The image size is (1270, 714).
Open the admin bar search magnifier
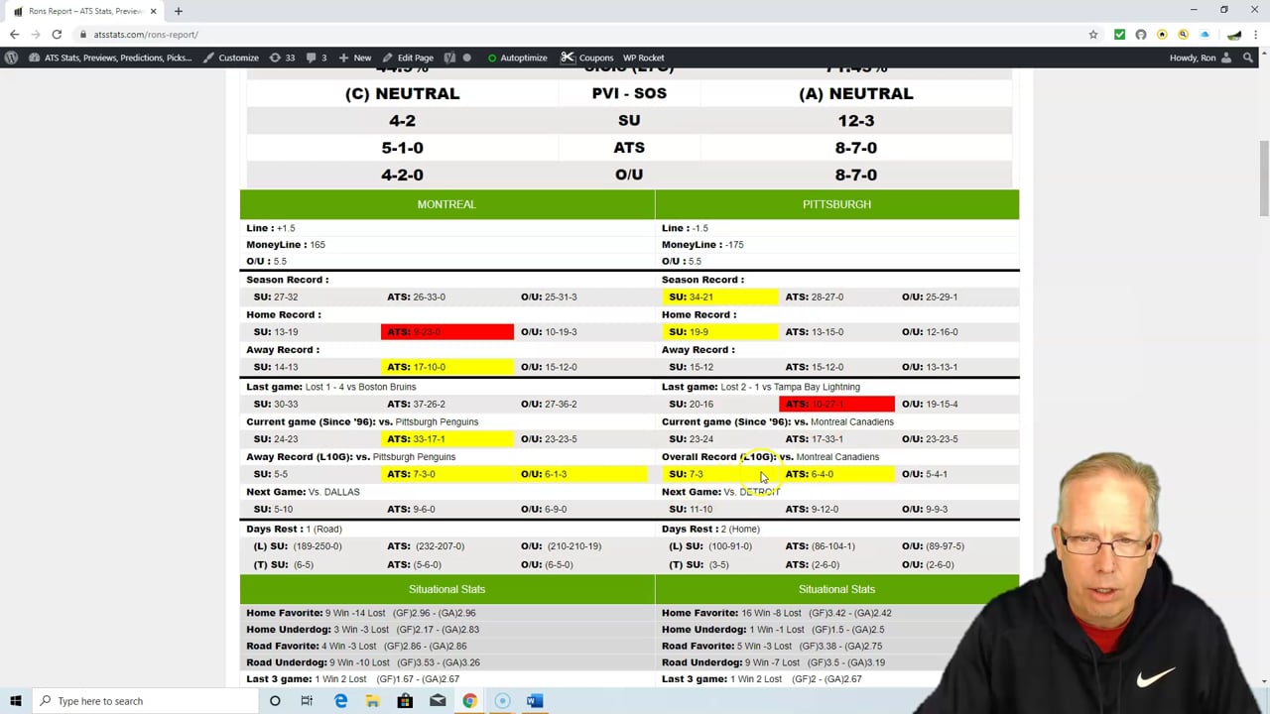(1248, 58)
